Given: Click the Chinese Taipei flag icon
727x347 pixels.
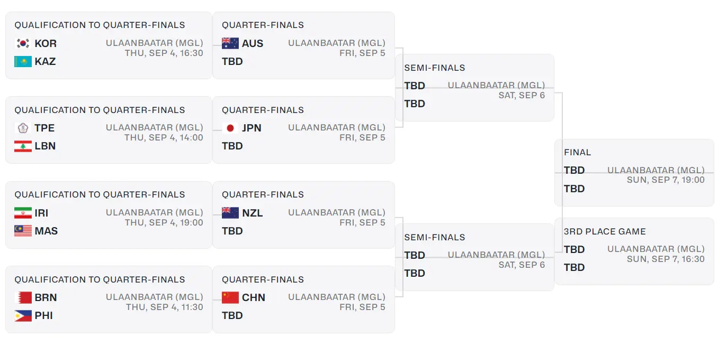Looking at the screenshot, I should [23, 128].
